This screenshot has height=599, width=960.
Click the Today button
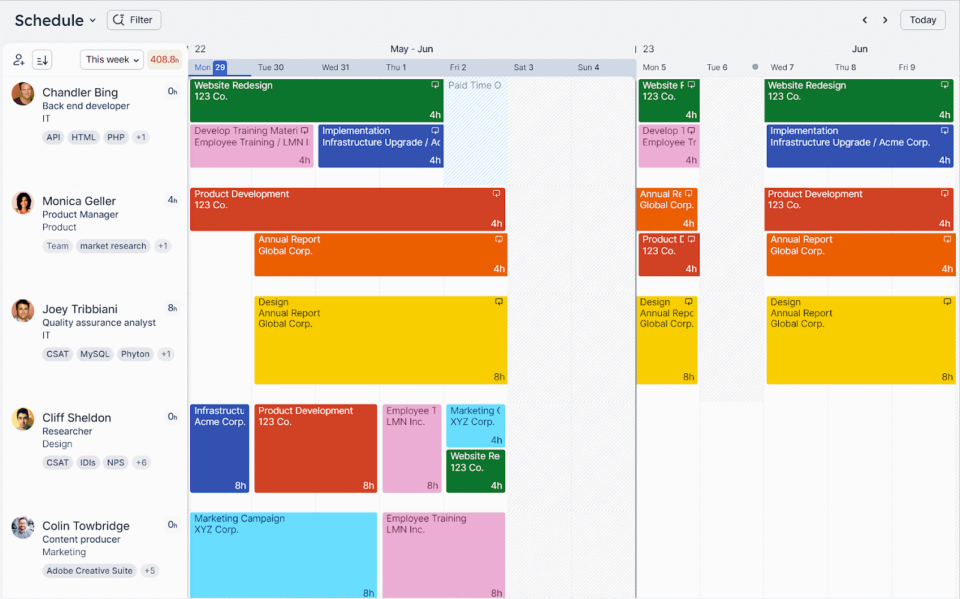(922, 20)
